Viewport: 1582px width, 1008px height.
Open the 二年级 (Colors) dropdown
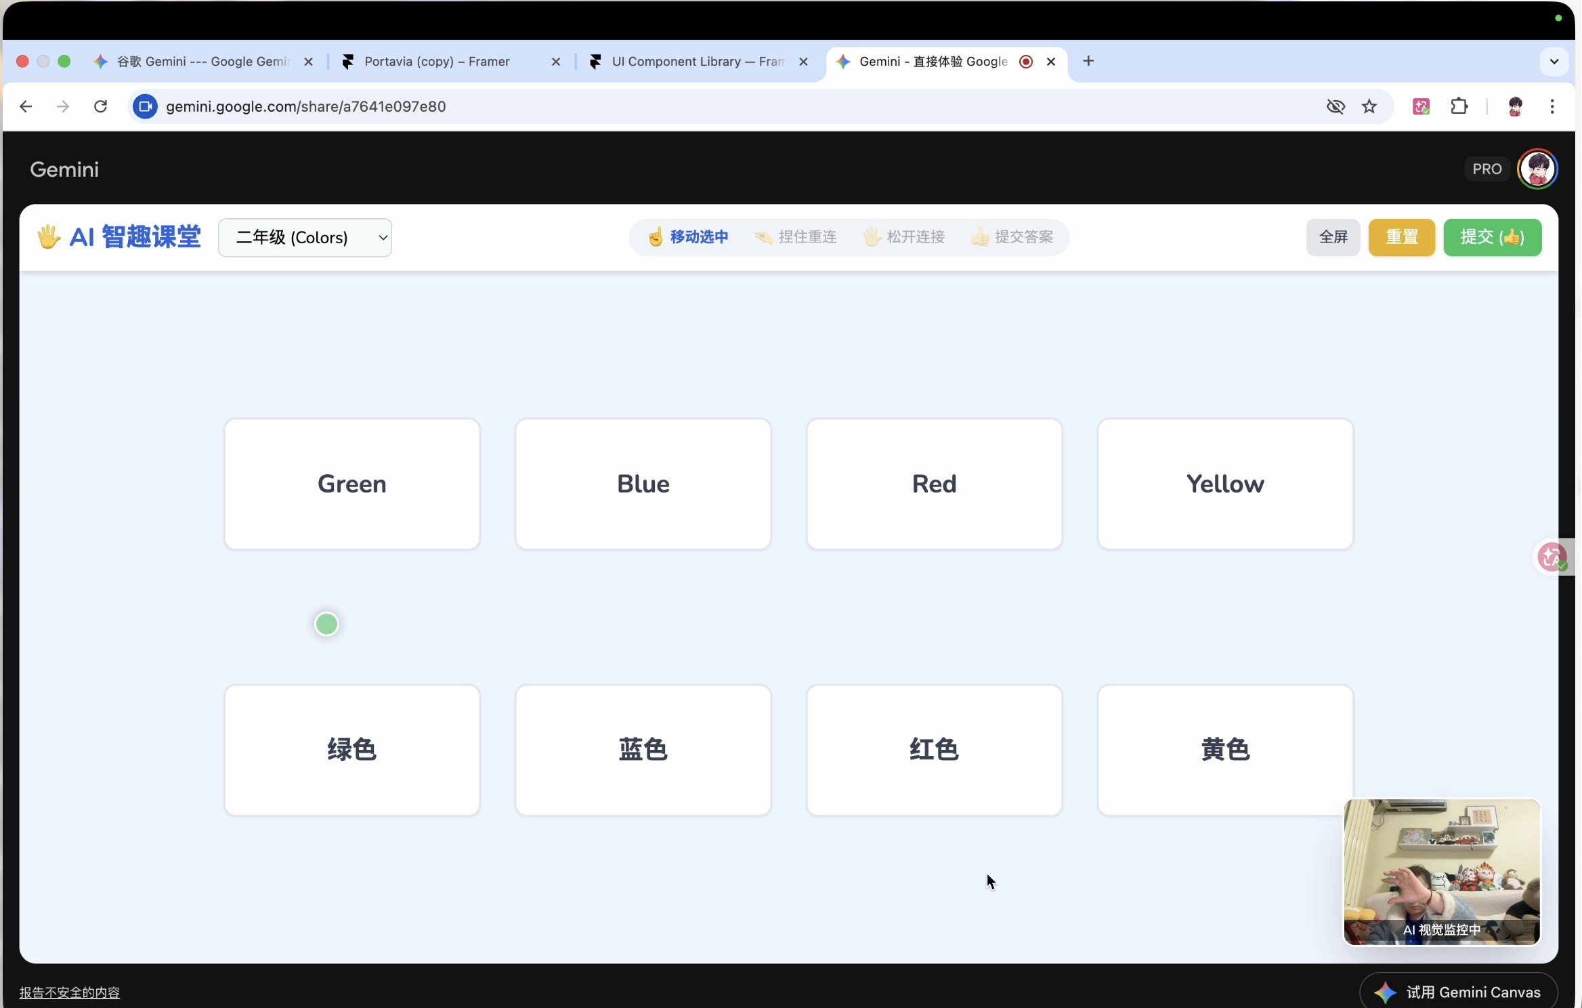coord(305,238)
